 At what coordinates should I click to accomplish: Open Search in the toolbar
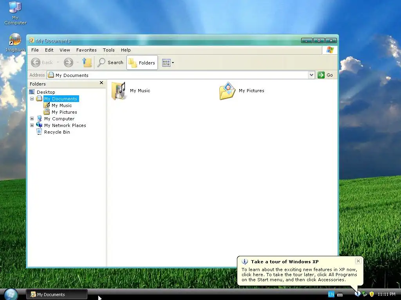point(110,62)
